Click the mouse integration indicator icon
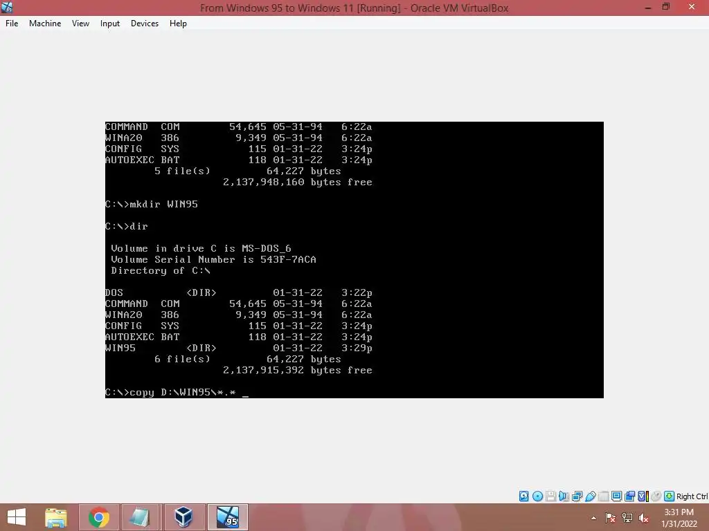Viewport: 709px width, 531px height. (x=656, y=496)
